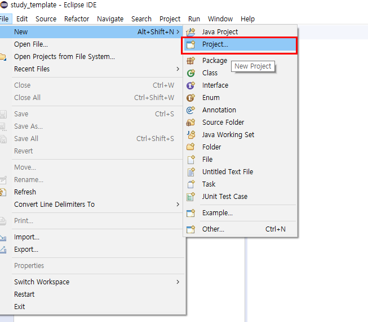Select Refresh in the File menu
The height and width of the screenshot is (322, 368).
[x=91, y=192]
